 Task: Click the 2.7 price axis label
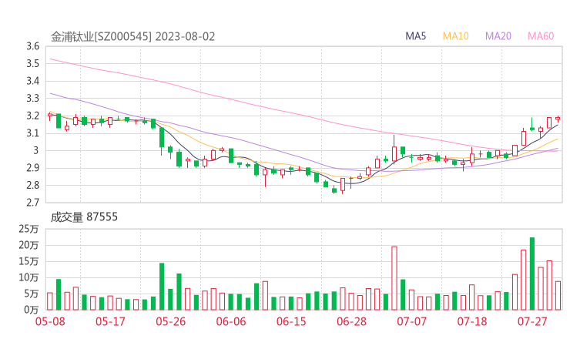pos(32,203)
